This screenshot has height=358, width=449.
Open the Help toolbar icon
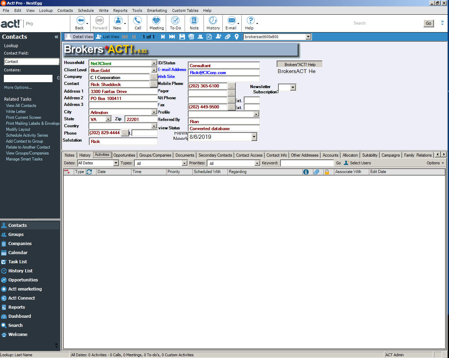pos(250,20)
